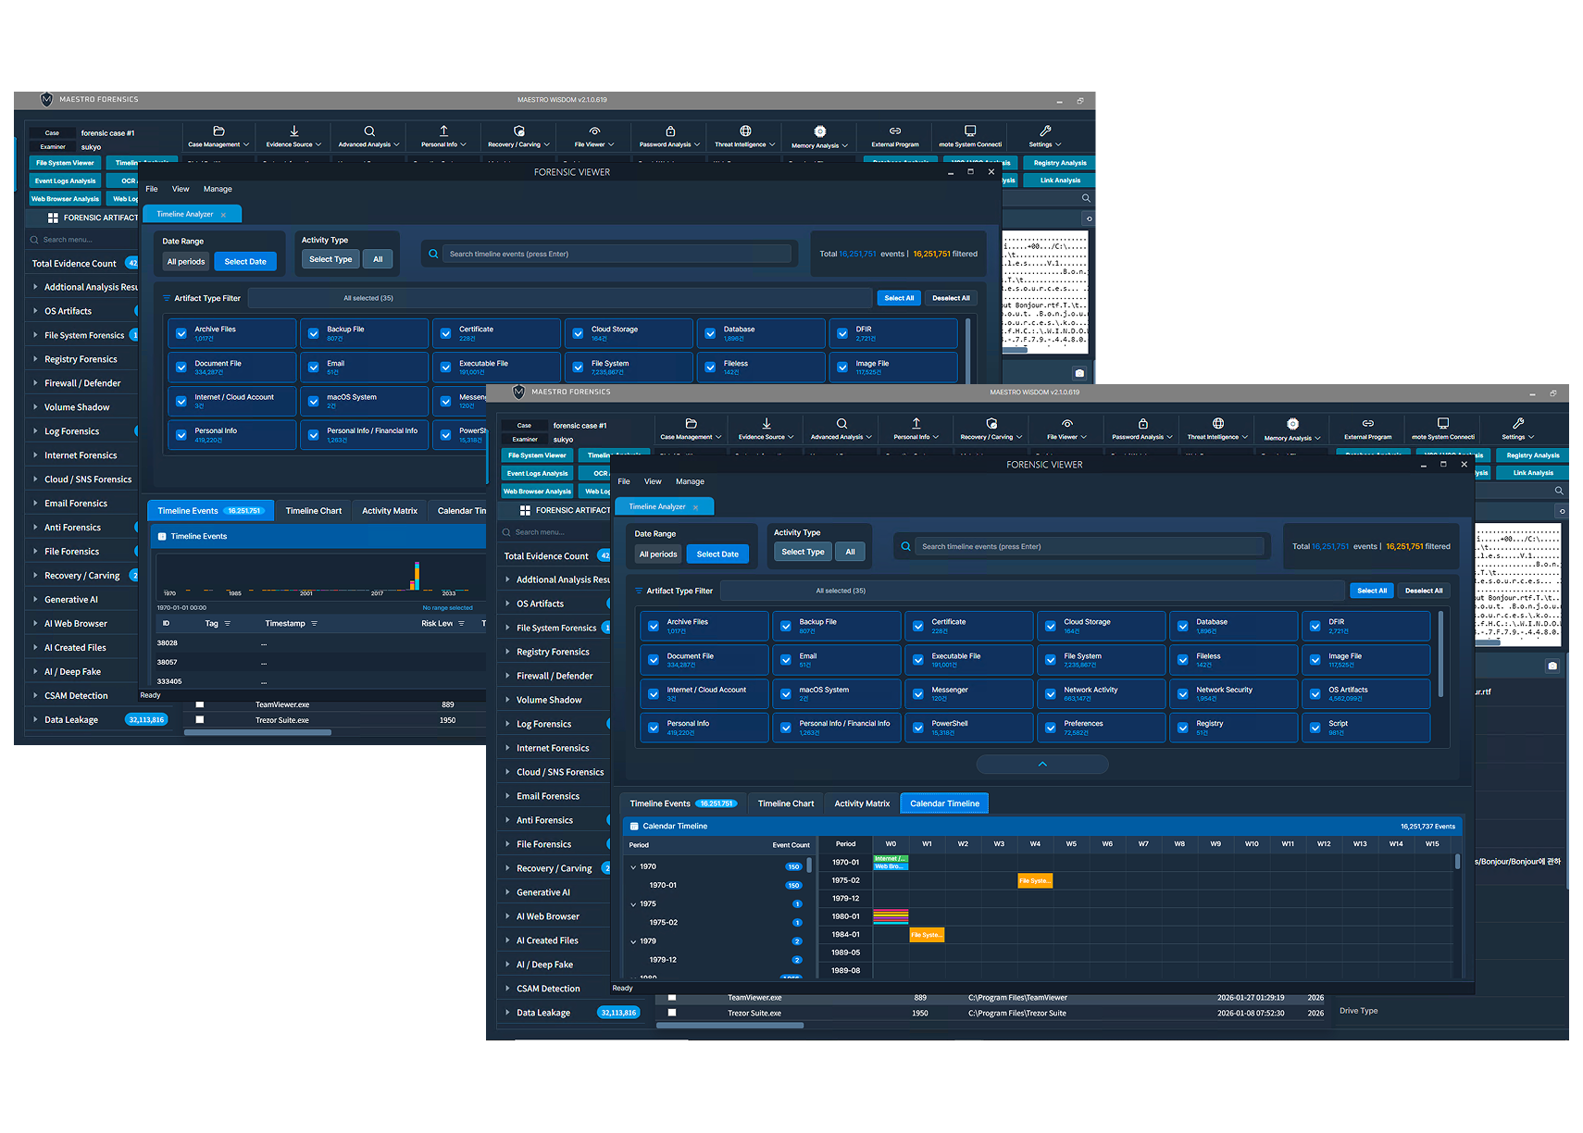Check Trezor Suite.exe row checkbox, back window
Screen dimensions: 1583x1133
(x=200, y=719)
